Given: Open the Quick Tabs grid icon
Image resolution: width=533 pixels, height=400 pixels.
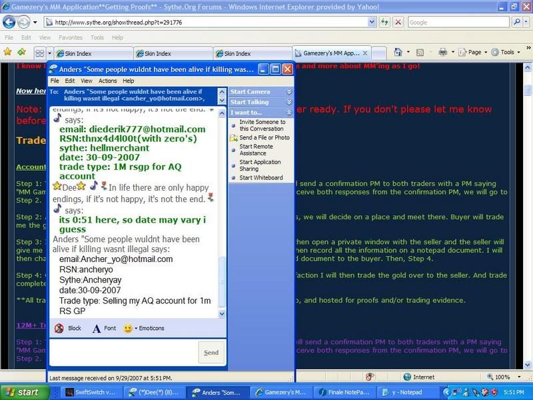Looking at the screenshot, I should pyautogui.click(x=40, y=53).
